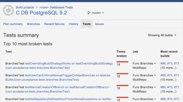This screenshot has width=183, height=102.
Task: Follow the Build projects breadcrumb link
Action: click(25, 7)
